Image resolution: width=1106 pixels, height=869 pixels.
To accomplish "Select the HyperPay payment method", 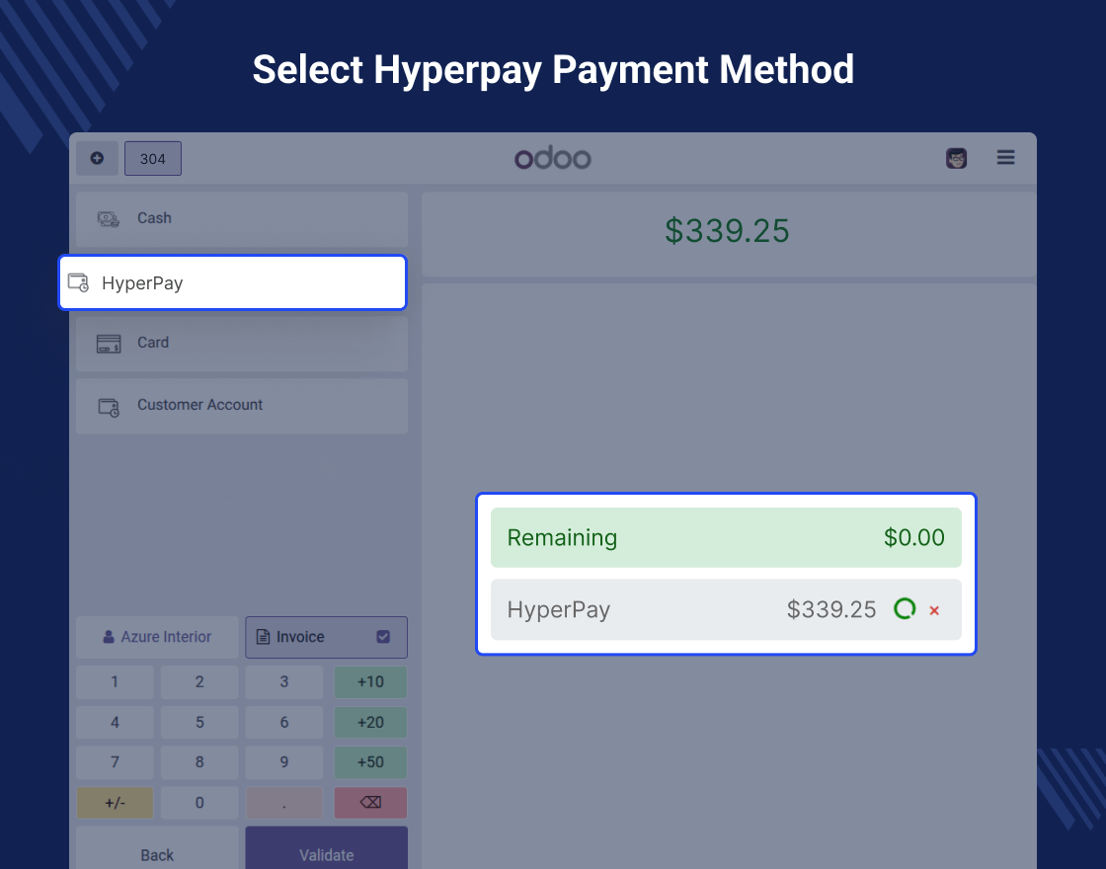I will [233, 283].
